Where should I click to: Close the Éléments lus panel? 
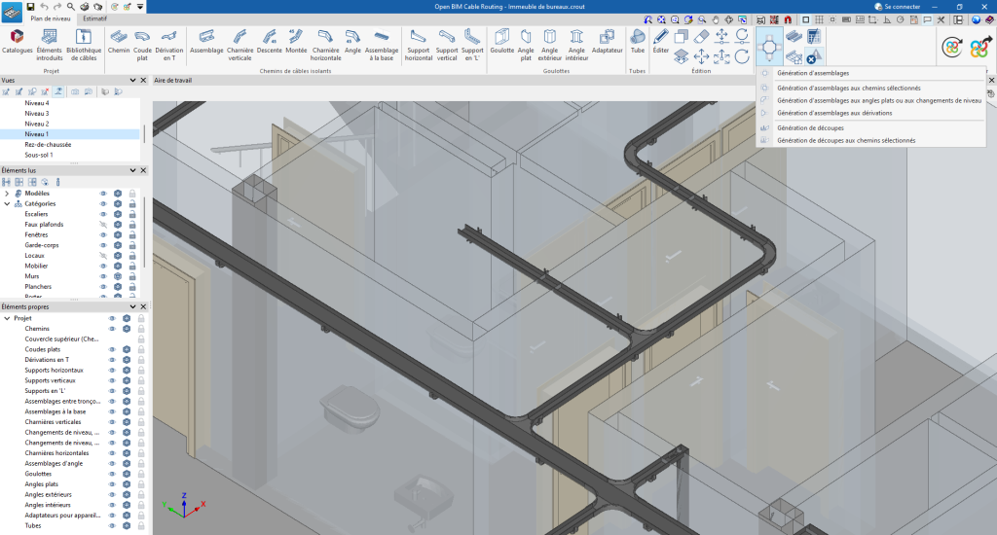click(143, 170)
